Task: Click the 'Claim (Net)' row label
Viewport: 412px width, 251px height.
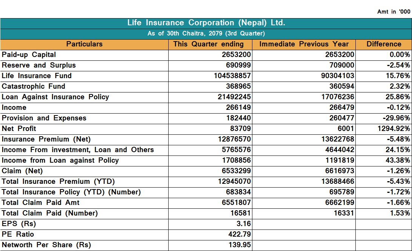Action: point(22,171)
